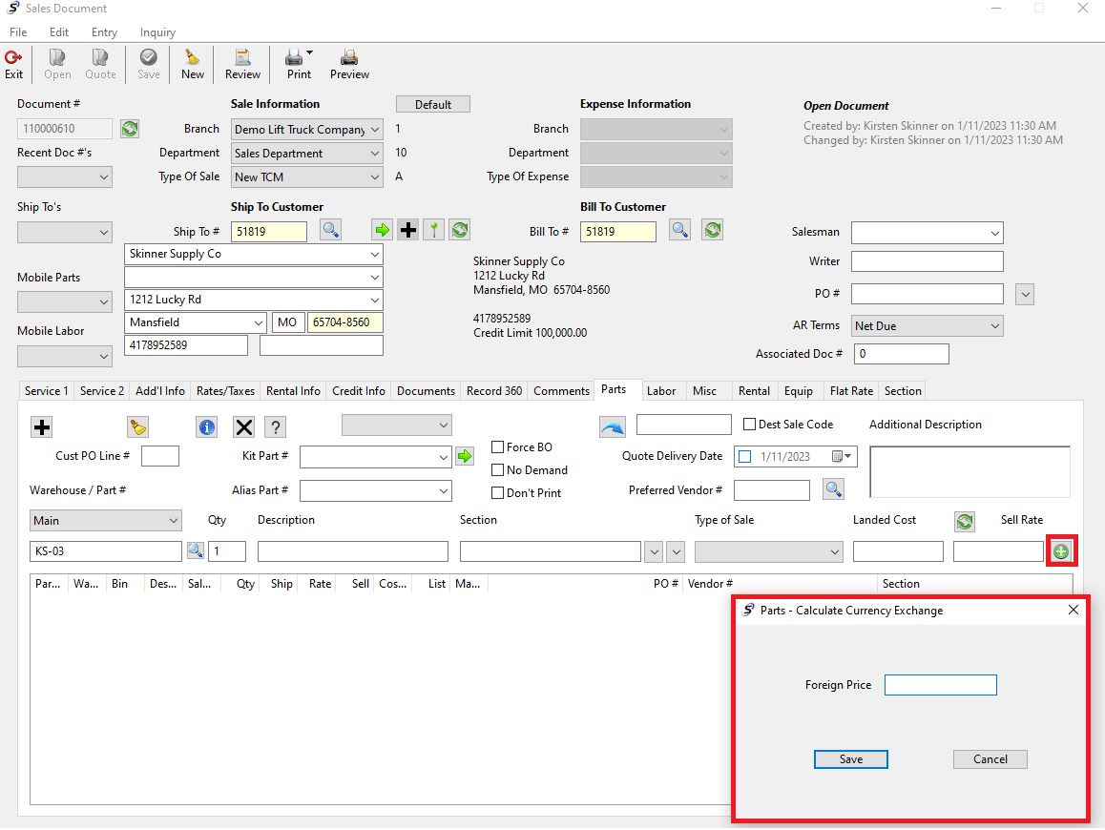Switch to the Labor tab

click(661, 391)
